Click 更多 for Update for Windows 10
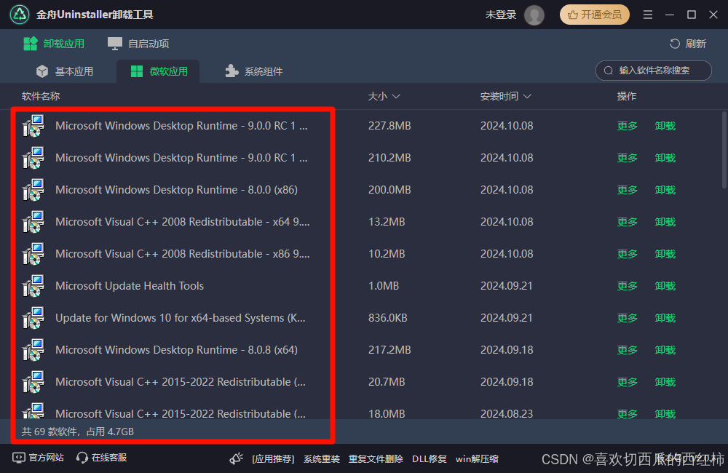Screen dimensions: 728x473 tap(628, 318)
